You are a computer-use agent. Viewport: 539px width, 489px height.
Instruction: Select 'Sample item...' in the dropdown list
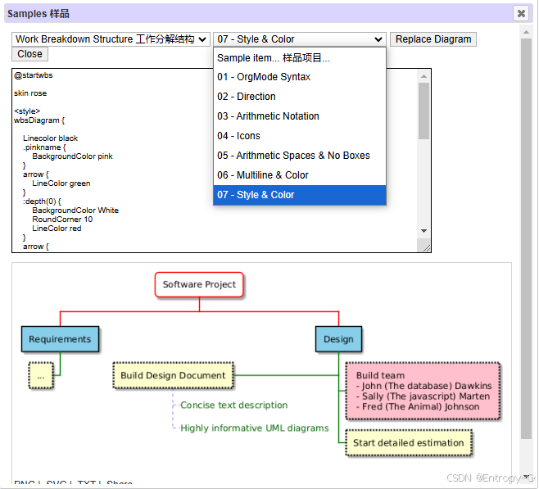tap(300, 57)
